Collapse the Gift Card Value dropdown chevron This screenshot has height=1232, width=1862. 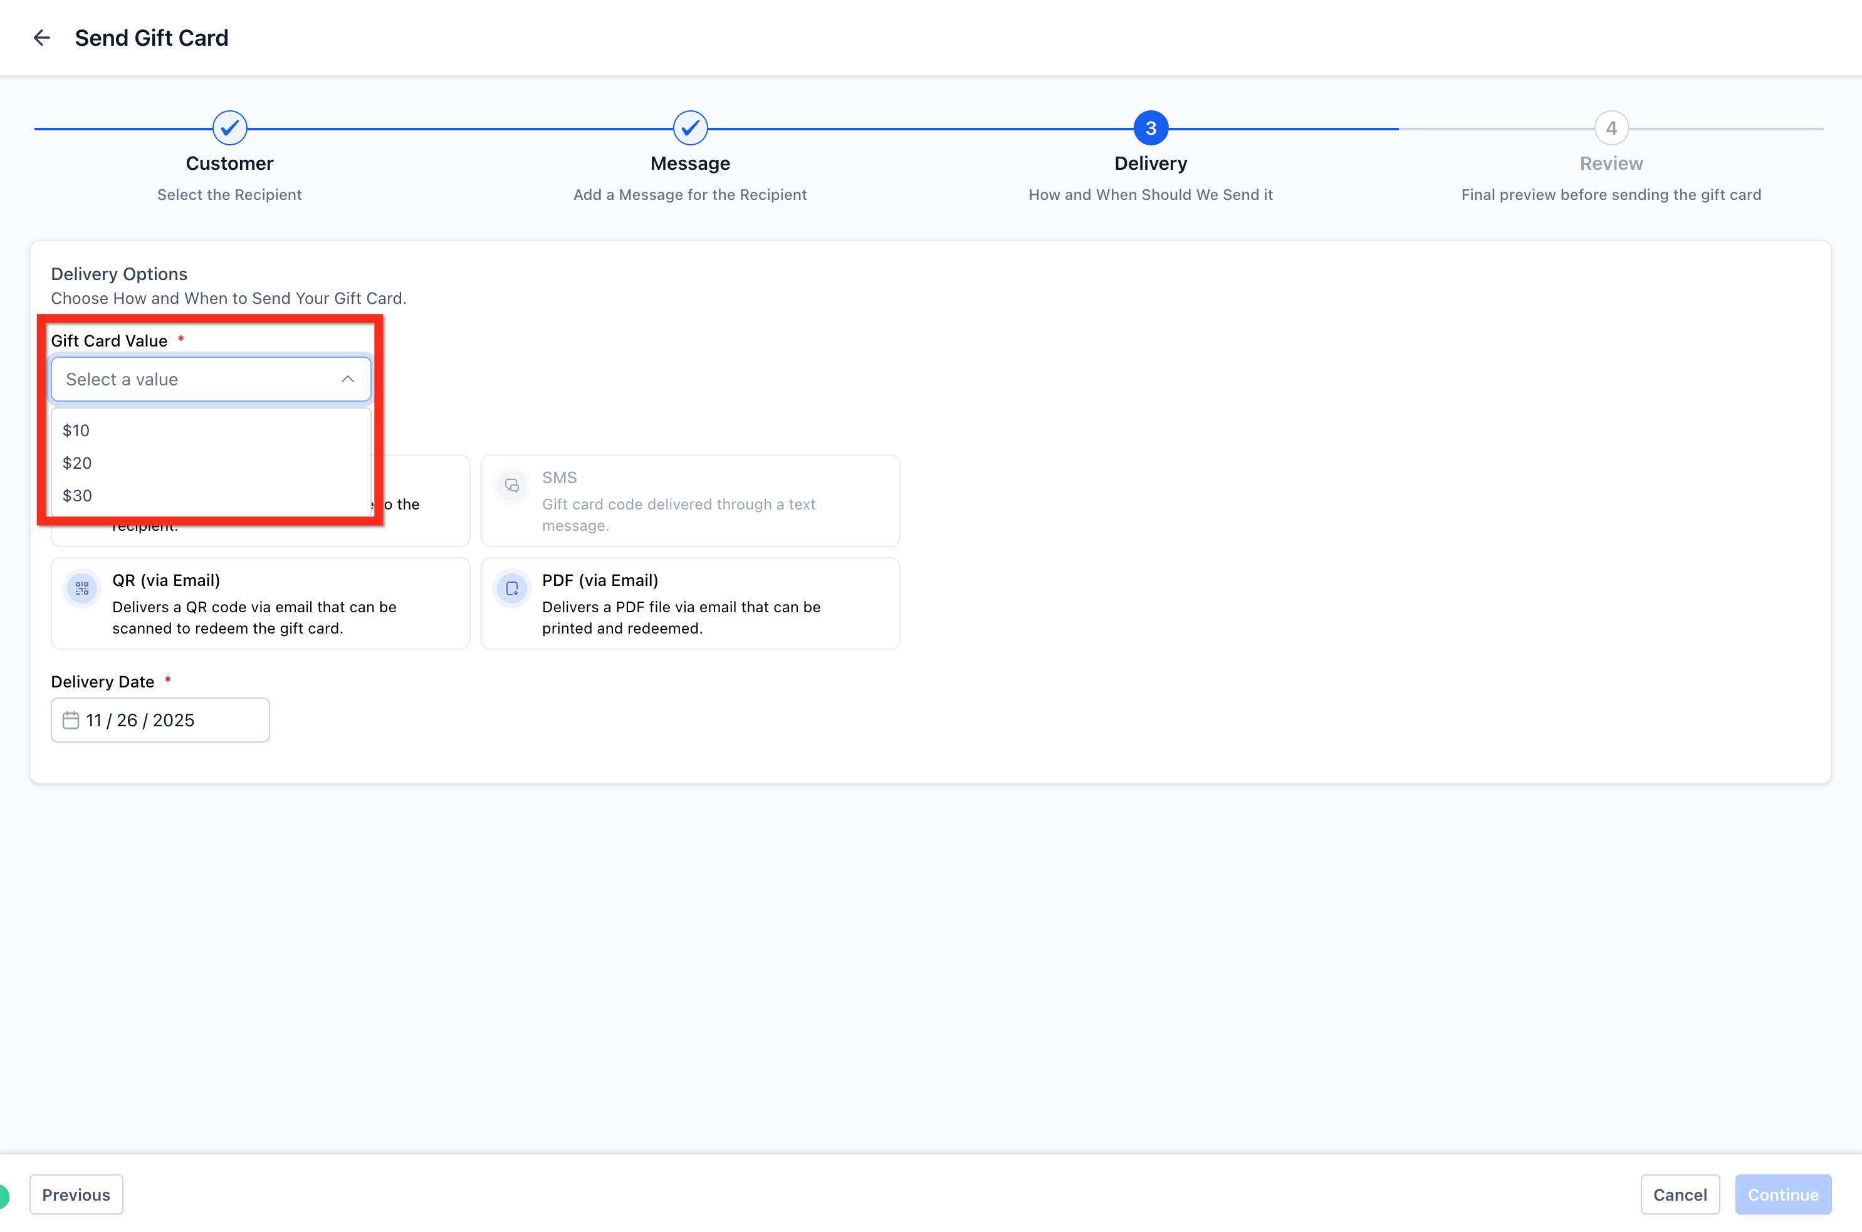pyautogui.click(x=347, y=380)
